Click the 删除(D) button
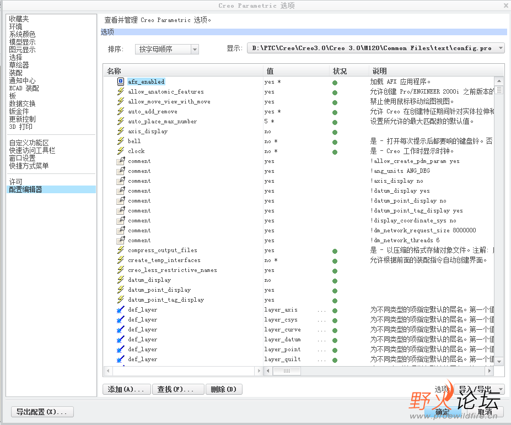The image size is (511, 425). point(224,389)
